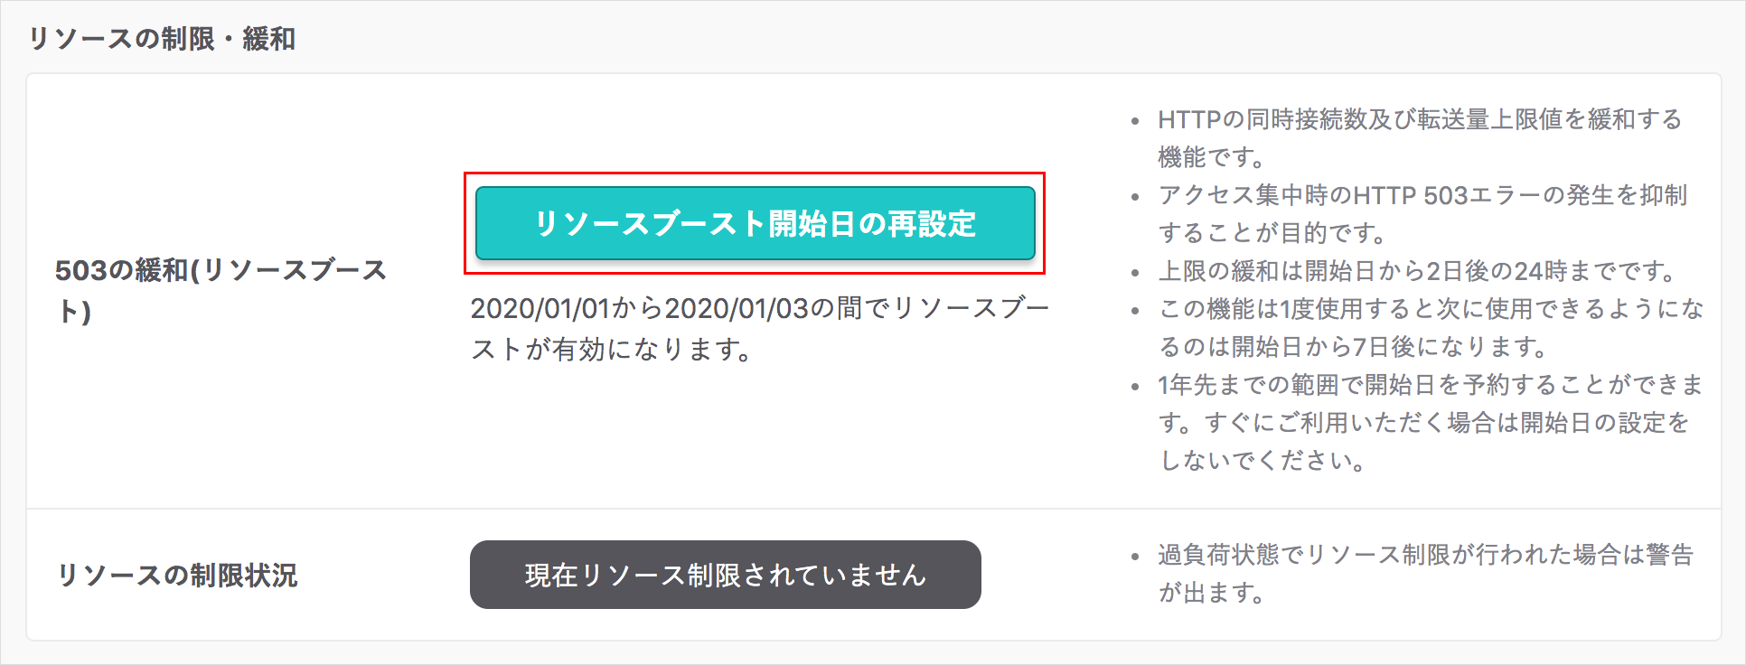Select the first bullet marker in the description list
The image size is (1746, 665).
tap(1135, 119)
